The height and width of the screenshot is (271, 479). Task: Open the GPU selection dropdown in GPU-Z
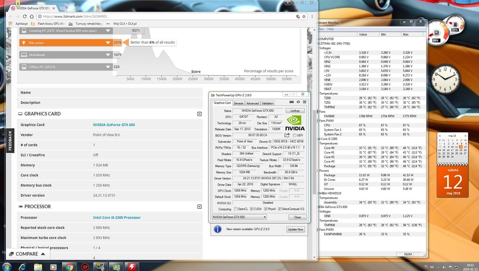coord(239,217)
